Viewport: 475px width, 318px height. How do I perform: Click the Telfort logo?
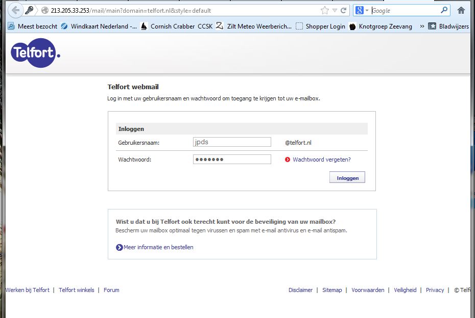[35, 53]
